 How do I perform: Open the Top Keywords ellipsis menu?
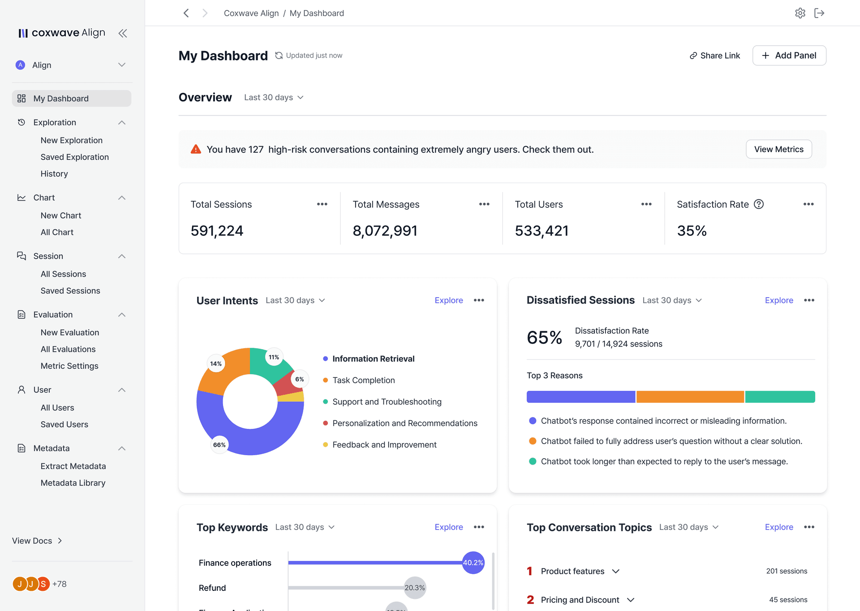tap(479, 527)
